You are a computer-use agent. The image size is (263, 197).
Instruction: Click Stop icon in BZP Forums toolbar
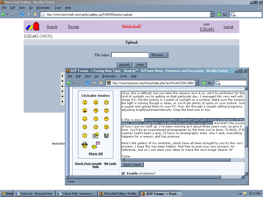pyautogui.click(x=95, y=83)
